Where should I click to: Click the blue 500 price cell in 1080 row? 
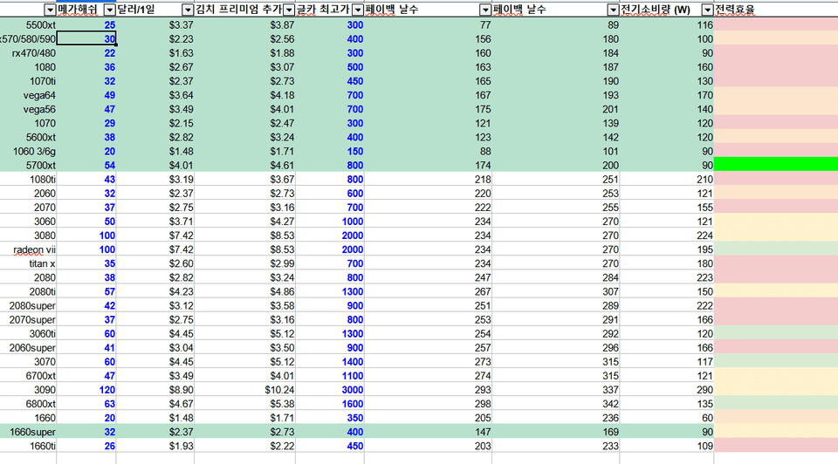(330, 67)
